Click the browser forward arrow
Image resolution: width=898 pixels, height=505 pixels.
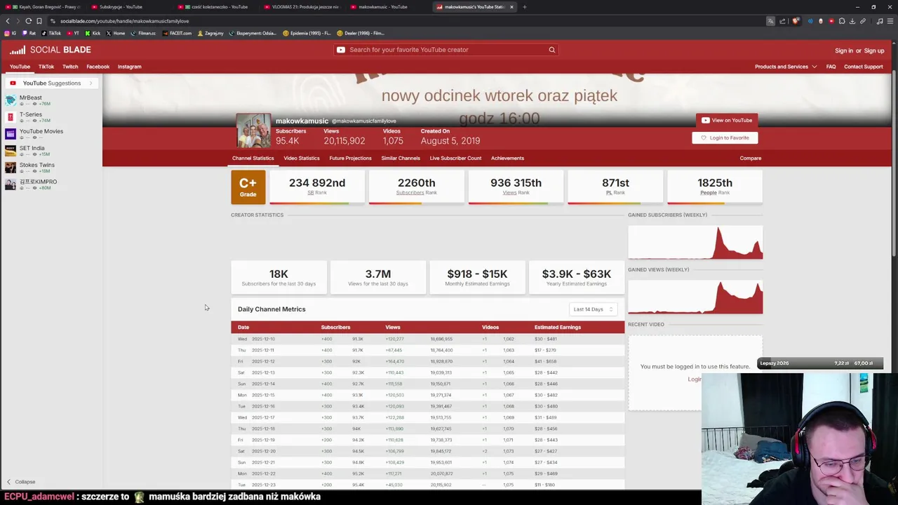pyautogui.click(x=18, y=21)
